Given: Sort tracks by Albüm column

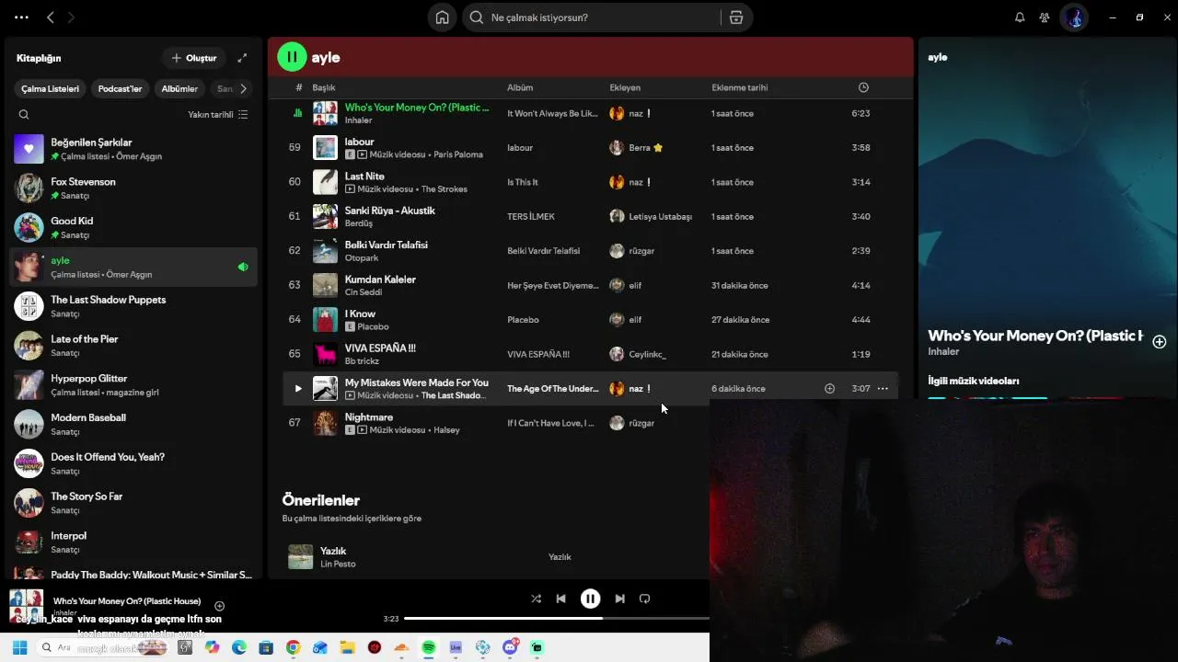Looking at the screenshot, I should tap(520, 87).
